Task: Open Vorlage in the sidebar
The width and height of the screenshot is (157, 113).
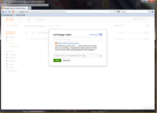Action: [10, 68]
